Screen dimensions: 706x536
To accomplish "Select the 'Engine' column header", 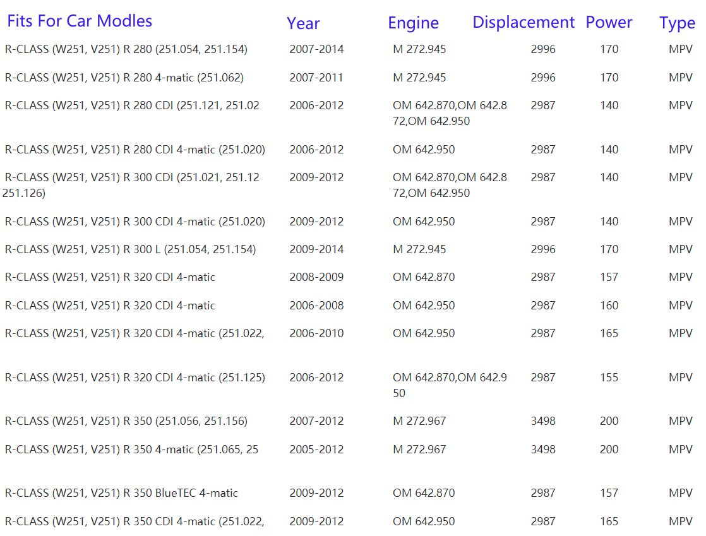I will coord(413,23).
